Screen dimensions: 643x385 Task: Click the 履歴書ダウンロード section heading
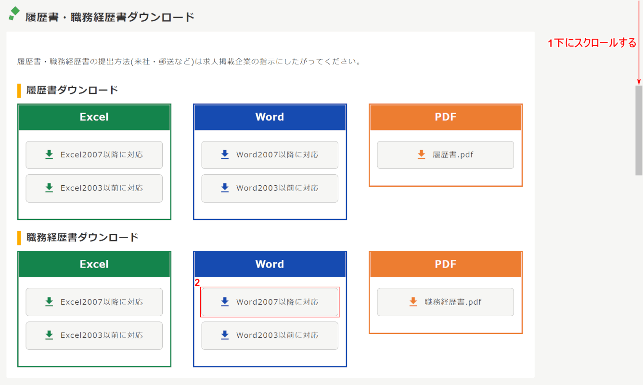[x=72, y=90]
